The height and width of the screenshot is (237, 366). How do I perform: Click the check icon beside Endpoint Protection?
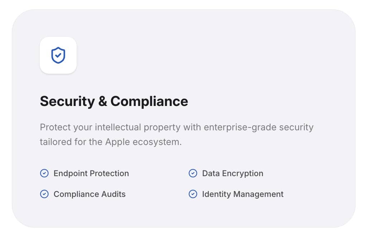coord(44,173)
